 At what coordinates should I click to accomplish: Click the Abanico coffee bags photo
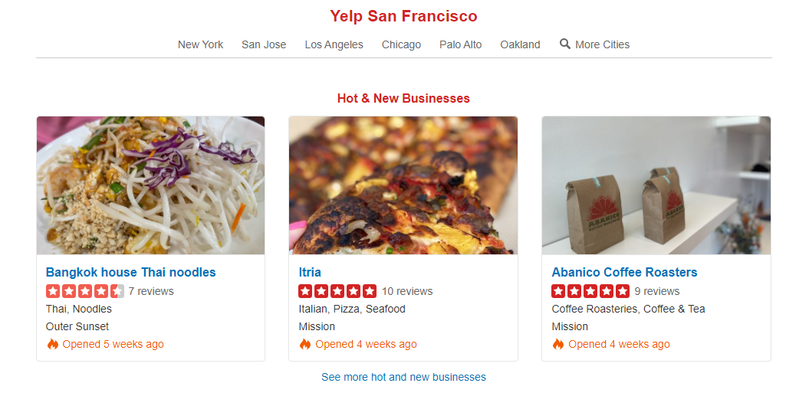click(x=656, y=185)
